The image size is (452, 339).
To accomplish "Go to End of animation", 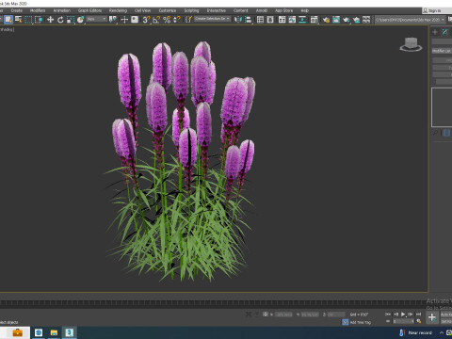I will pos(418,315).
